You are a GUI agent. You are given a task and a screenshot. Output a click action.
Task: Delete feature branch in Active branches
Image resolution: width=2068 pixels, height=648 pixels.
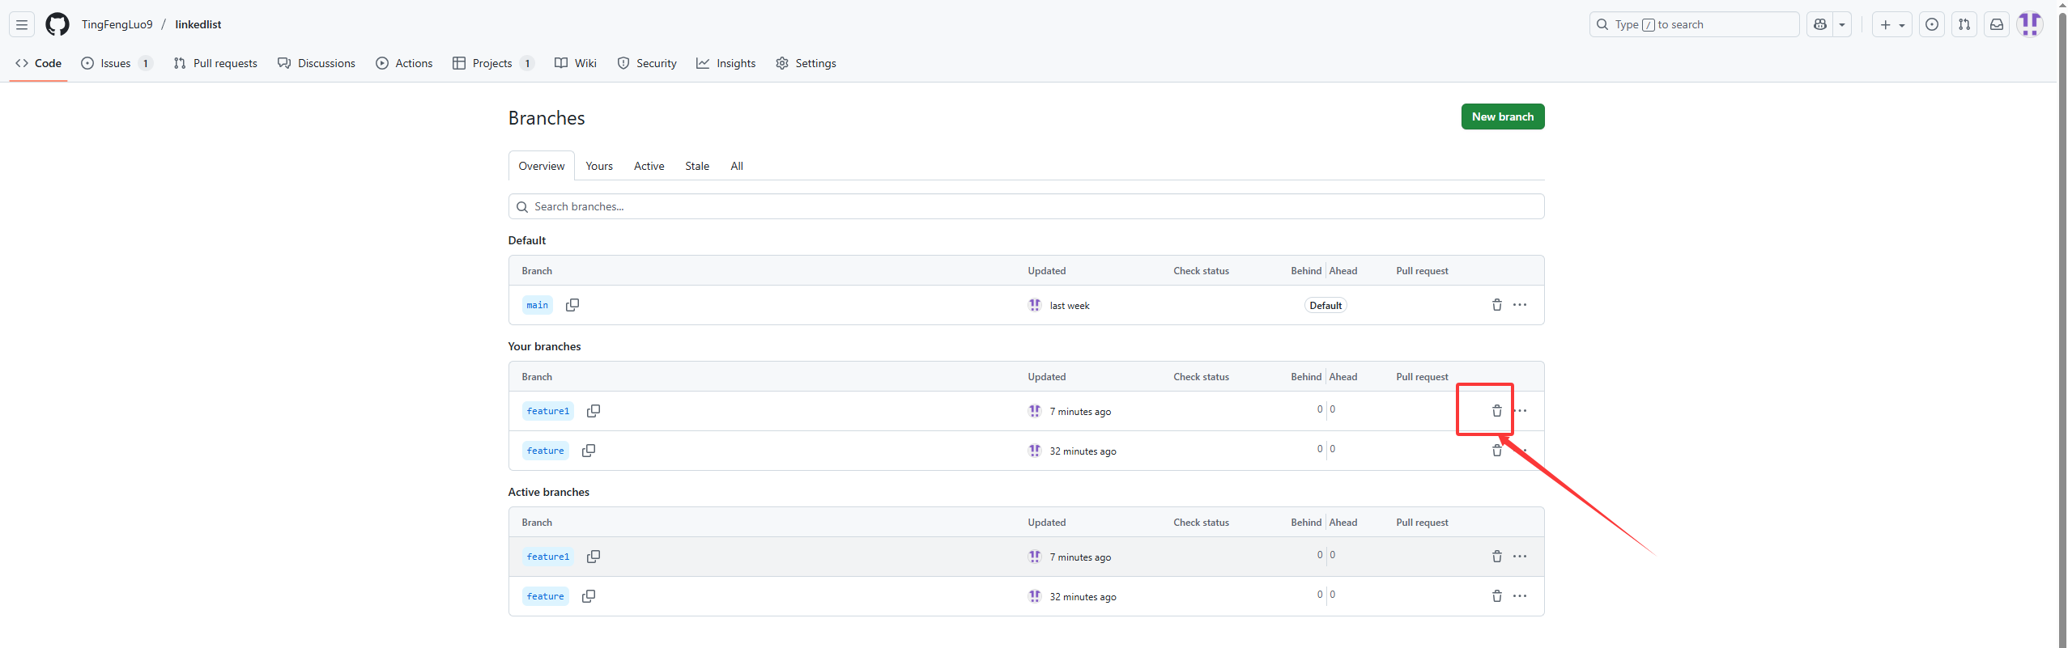click(1496, 596)
